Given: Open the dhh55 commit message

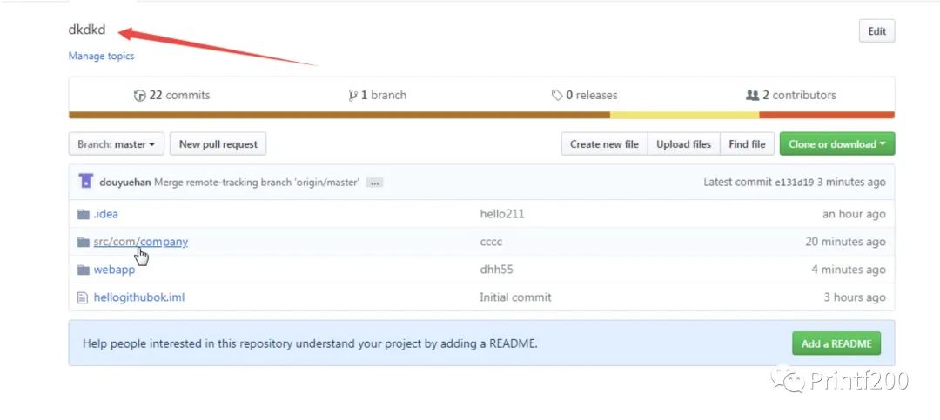Looking at the screenshot, I should pyautogui.click(x=496, y=270).
